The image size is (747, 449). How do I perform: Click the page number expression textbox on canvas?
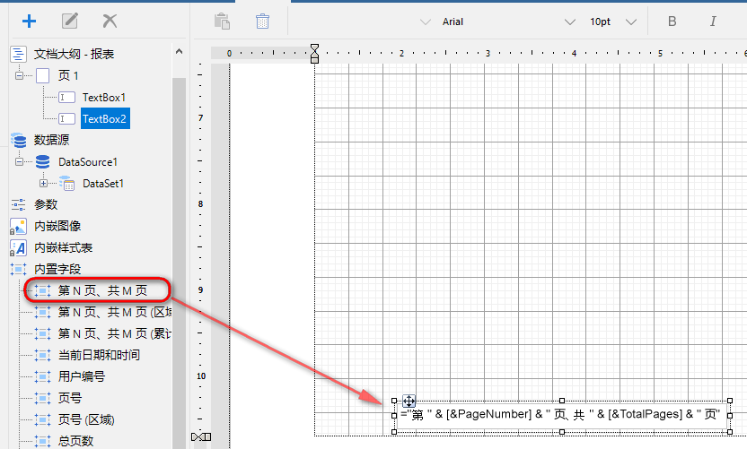coord(561,415)
